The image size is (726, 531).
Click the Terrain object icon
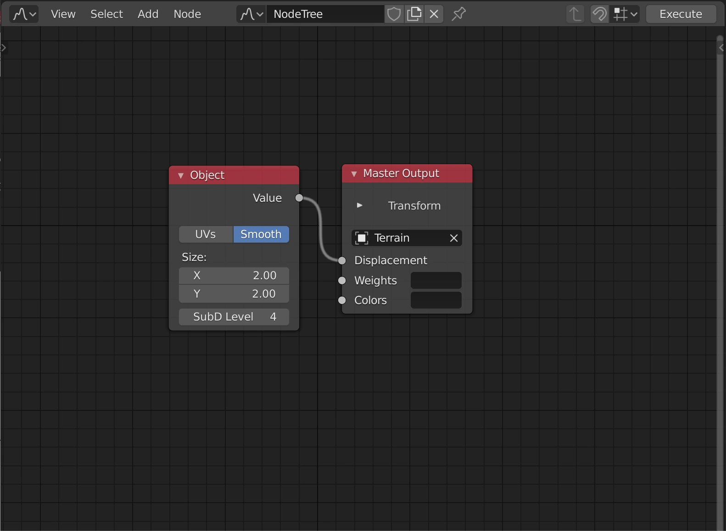point(362,238)
